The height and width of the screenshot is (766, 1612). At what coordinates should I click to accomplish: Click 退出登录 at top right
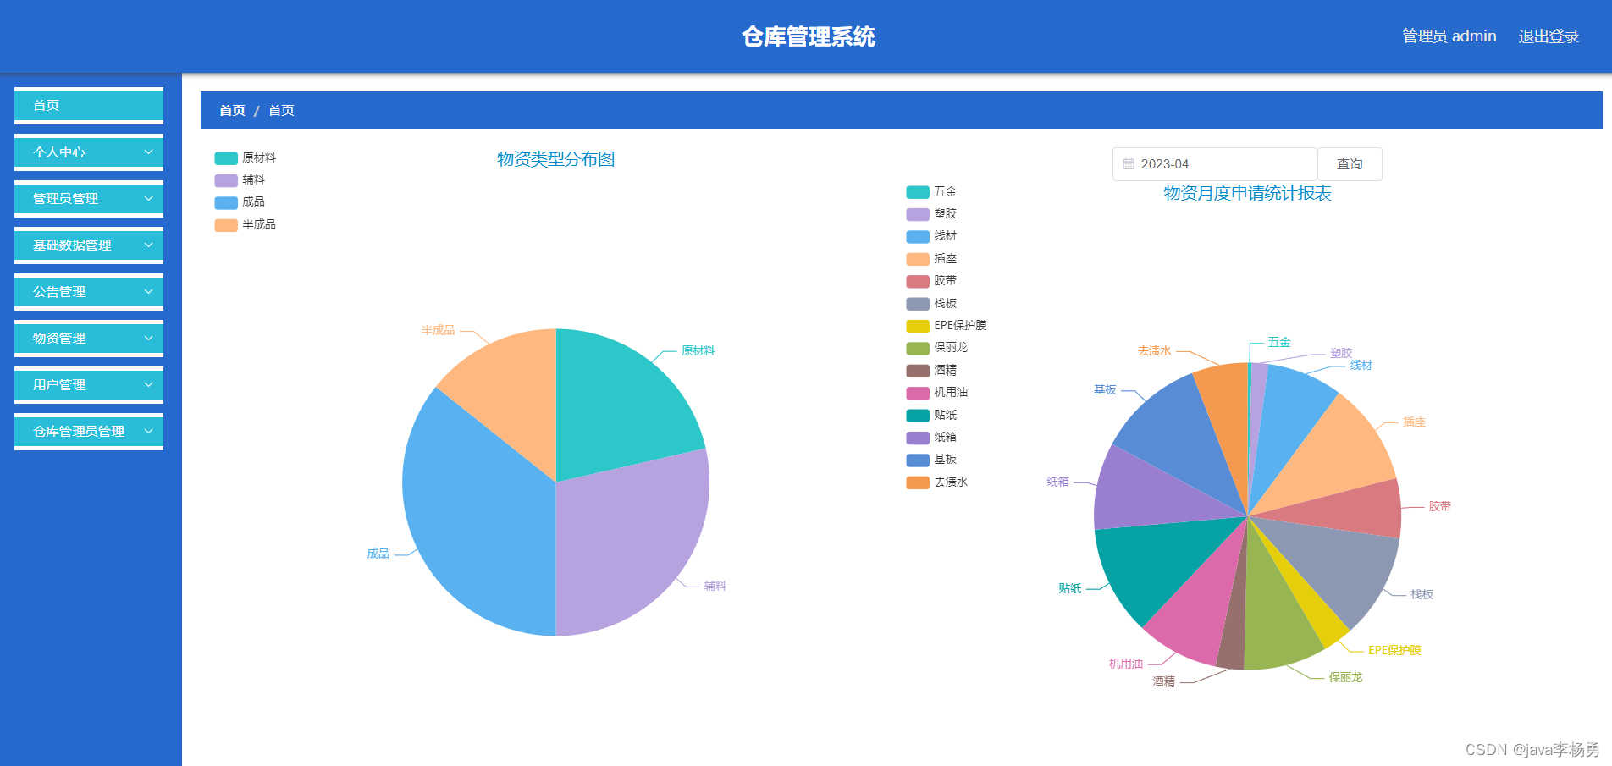point(1548,36)
